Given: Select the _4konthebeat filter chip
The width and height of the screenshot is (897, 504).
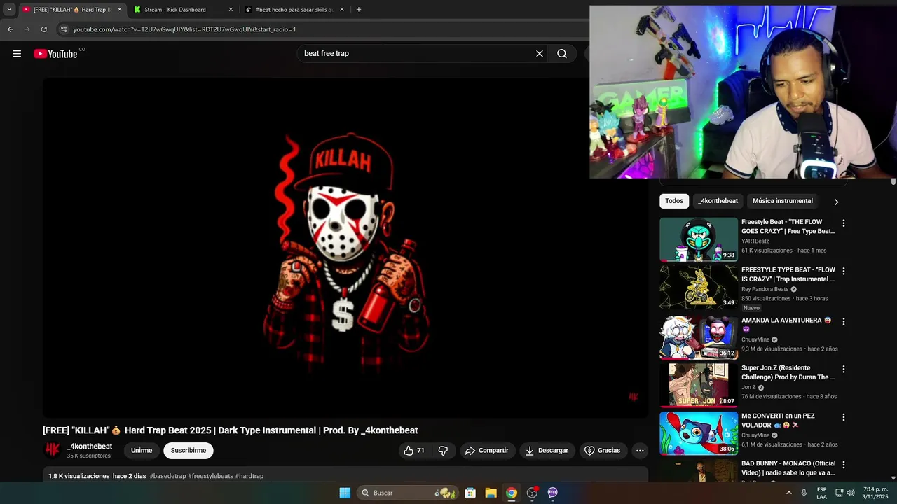Looking at the screenshot, I should tap(718, 201).
